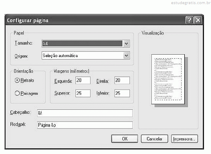Click the Rodapé text field
The width and height of the screenshot is (211, 154).
[x=85, y=125]
